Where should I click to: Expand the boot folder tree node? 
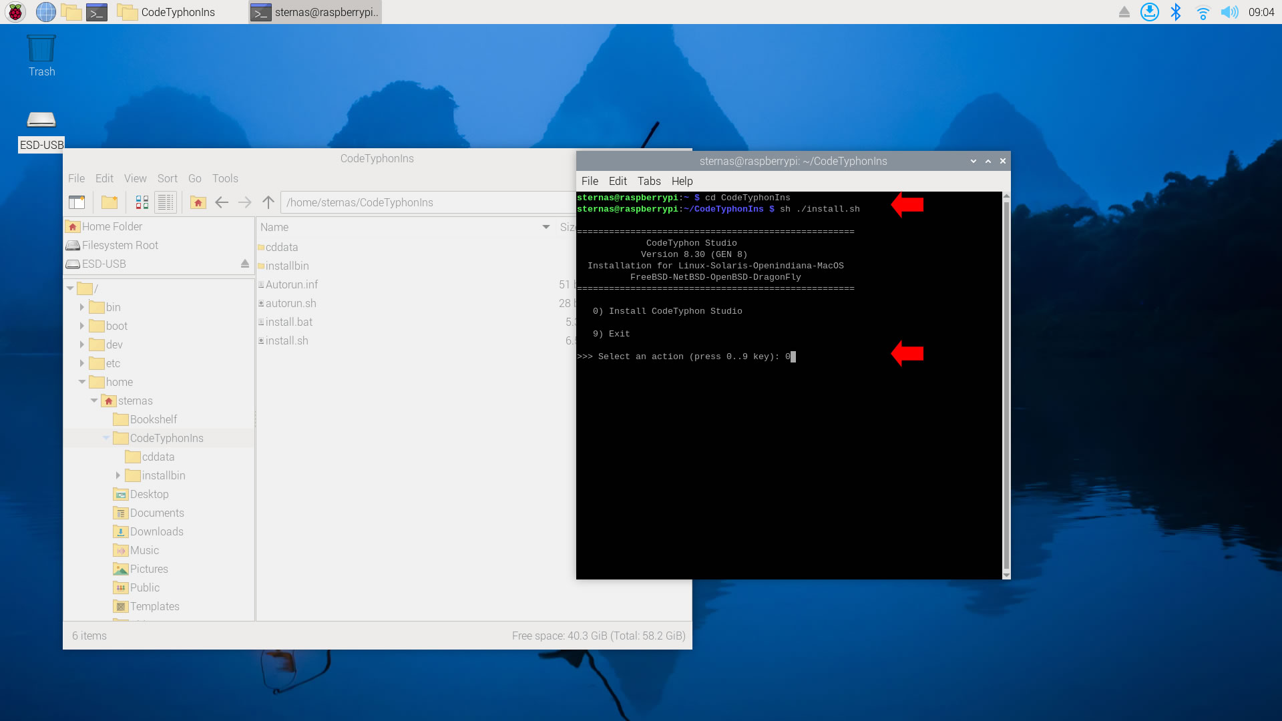(82, 326)
